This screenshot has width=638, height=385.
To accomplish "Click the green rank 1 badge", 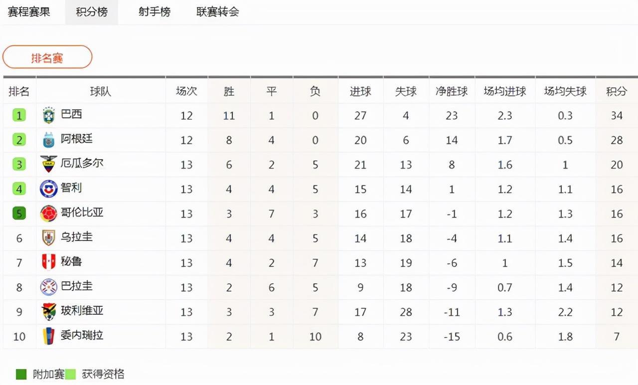I will (19, 116).
